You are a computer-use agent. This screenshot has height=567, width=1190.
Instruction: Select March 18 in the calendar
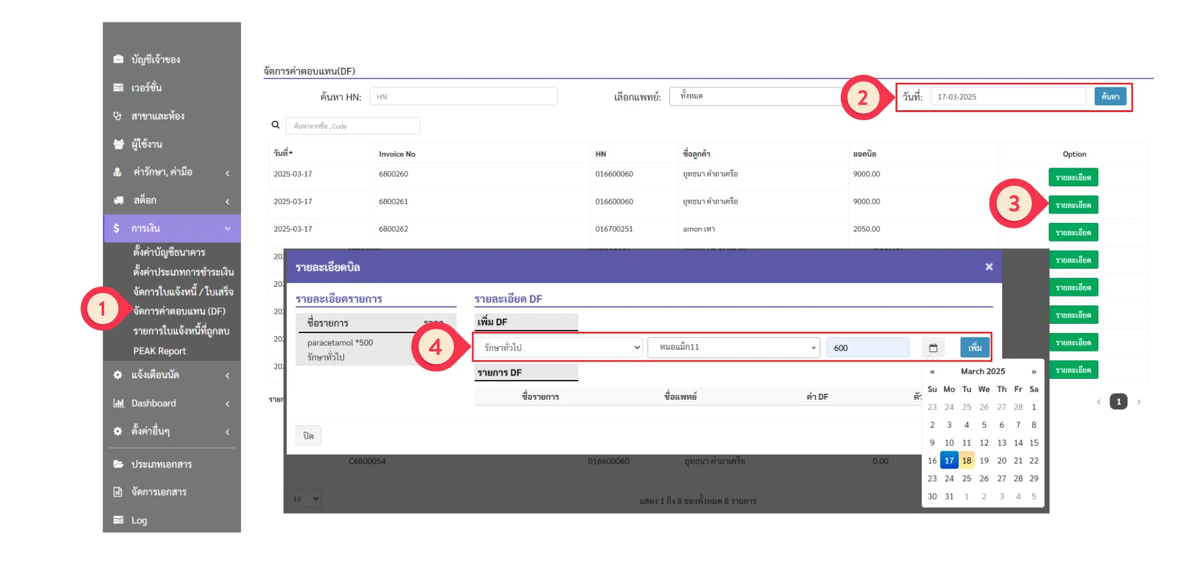[x=966, y=461]
